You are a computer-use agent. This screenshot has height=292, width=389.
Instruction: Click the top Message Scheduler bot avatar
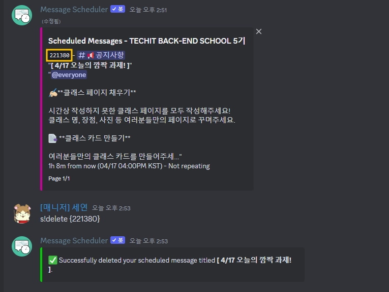(x=22, y=15)
